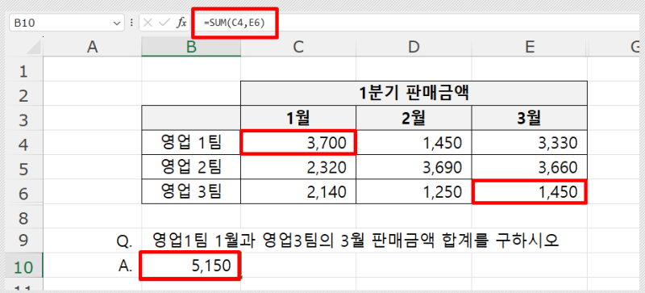Click the question text '영업1팀 1월과 영업3팀의...'
The width and height of the screenshot is (645, 293).
pyautogui.click(x=356, y=240)
